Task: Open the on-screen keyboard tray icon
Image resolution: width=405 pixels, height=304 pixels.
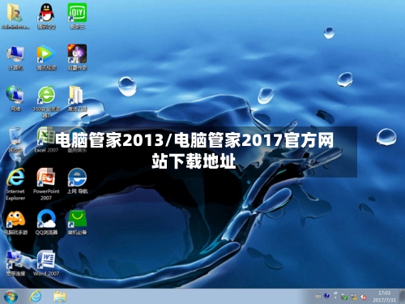Action: 318,297
